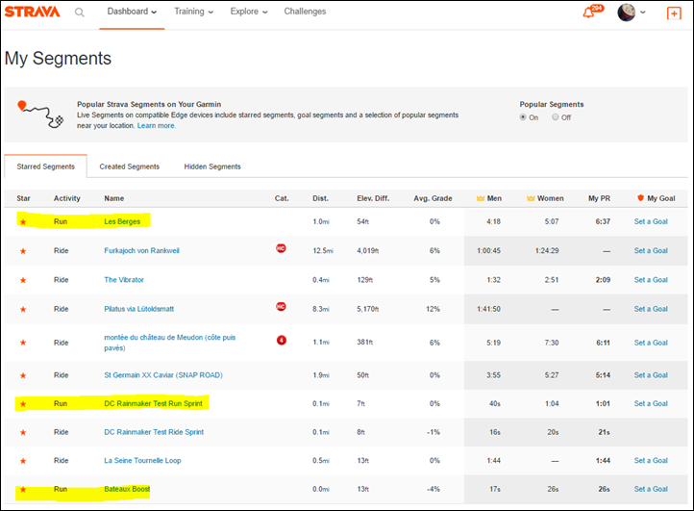The image size is (694, 511).
Task: Select the Starred Segments tab
Action: pyautogui.click(x=45, y=166)
